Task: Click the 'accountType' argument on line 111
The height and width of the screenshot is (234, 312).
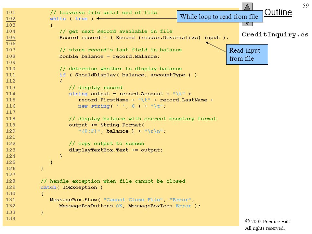Action: (x=168, y=75)
